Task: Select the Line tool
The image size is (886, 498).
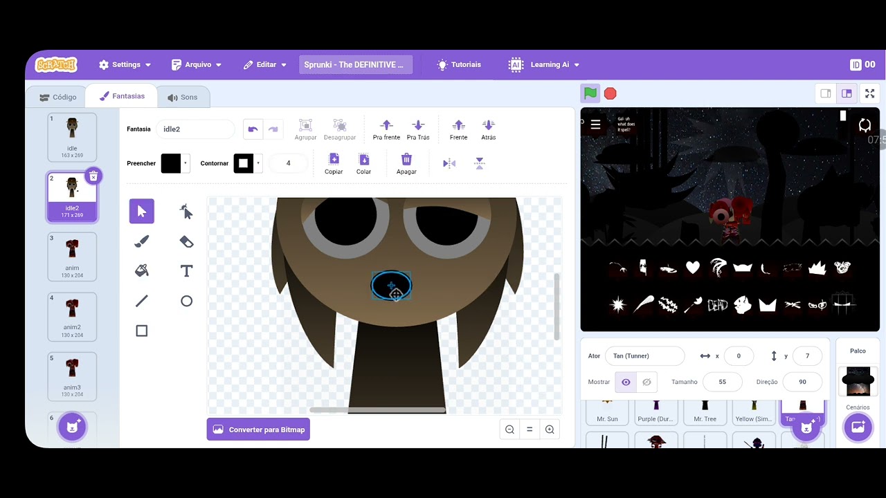Action: pyautogui.click(x=142, y=301)
